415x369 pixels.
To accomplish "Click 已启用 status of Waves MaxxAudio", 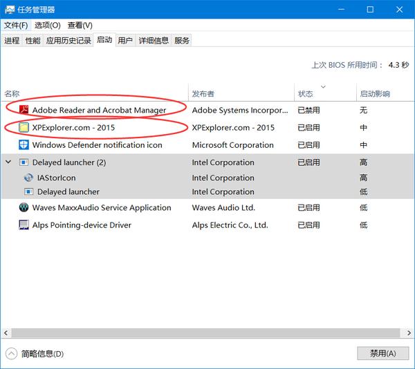I will (x=308, y=207).
